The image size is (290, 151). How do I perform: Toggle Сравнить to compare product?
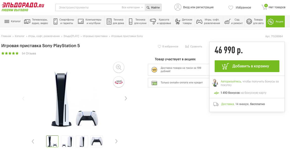(194, 47)
